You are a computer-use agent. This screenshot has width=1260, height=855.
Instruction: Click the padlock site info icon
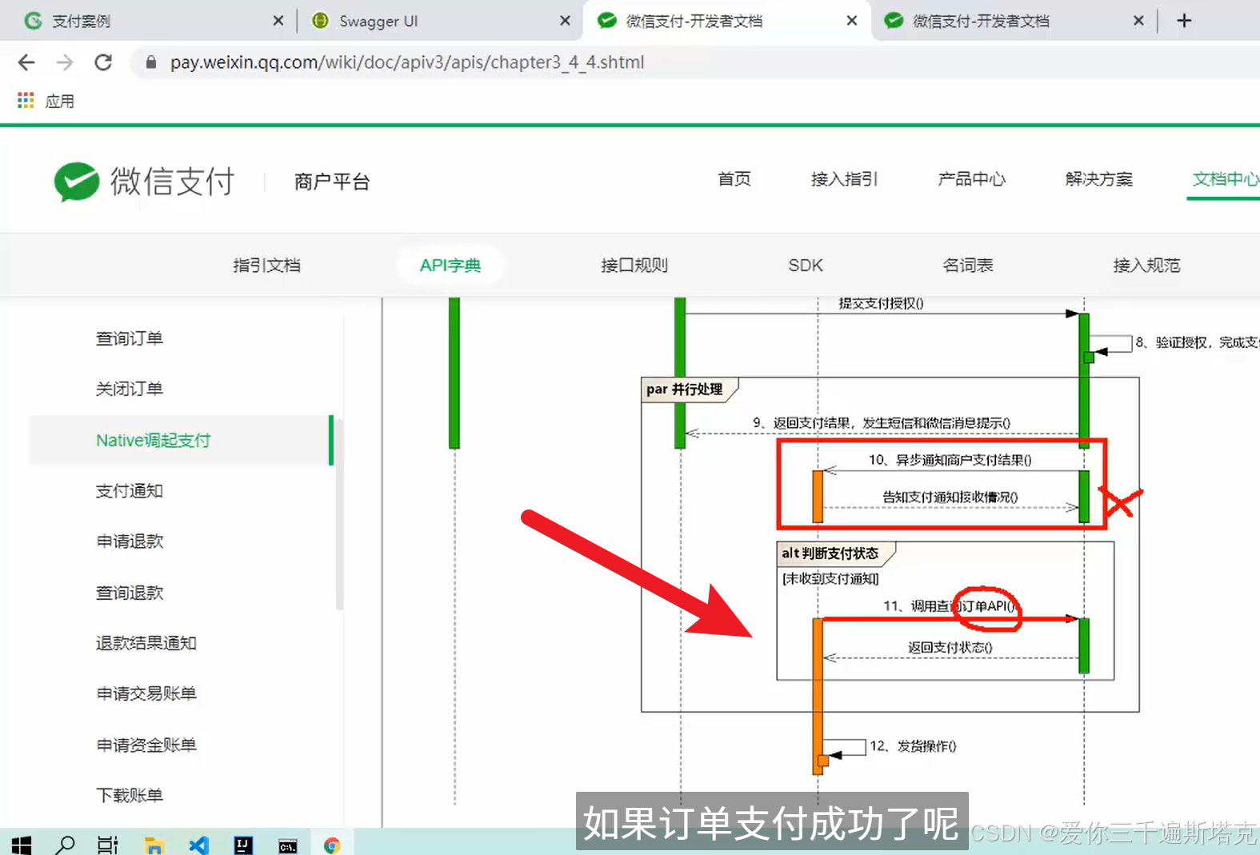[x=151, y=62]
